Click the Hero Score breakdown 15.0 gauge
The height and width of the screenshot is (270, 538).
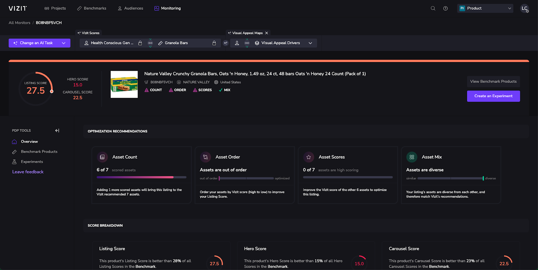[359, 263]
